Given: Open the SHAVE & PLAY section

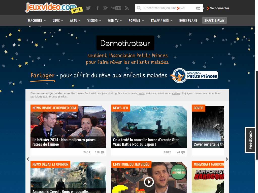Looking at the screenshot, I should [214, 21].
